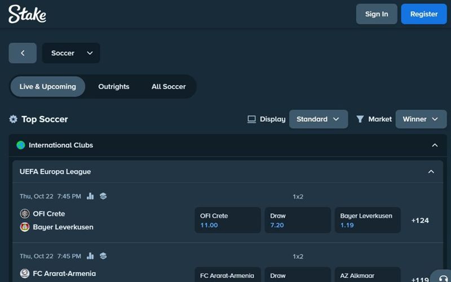
Task: Click the Display monitor icon
Action: 251,119
